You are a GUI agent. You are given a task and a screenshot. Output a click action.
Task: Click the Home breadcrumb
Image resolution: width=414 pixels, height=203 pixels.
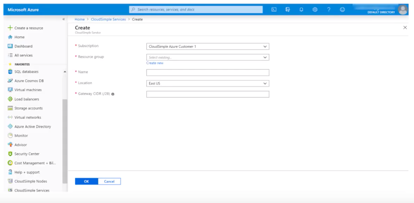[80, 19]
